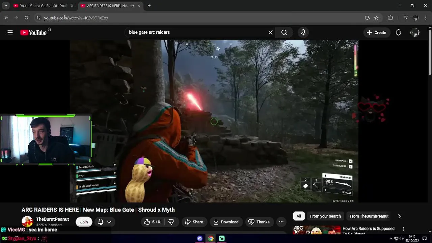Open the YouTube guide hamburger menu
The image size is (432, 243).
click(x=10, y=32)
